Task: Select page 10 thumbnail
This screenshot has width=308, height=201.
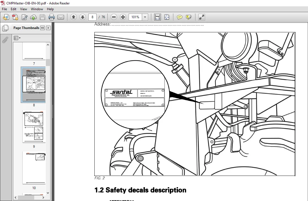Action: point(34,168)
